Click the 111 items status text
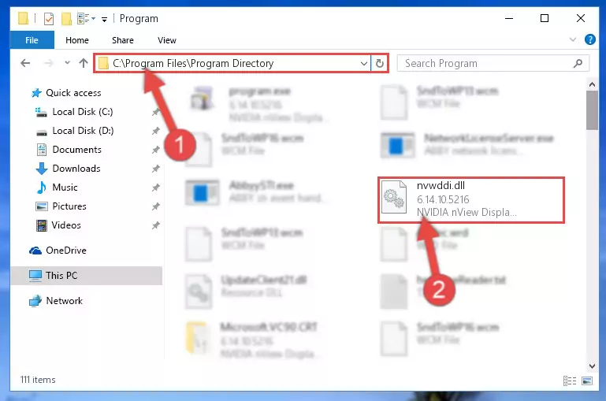The width and height of the screenshot is (606, 401). coord(38,380)
